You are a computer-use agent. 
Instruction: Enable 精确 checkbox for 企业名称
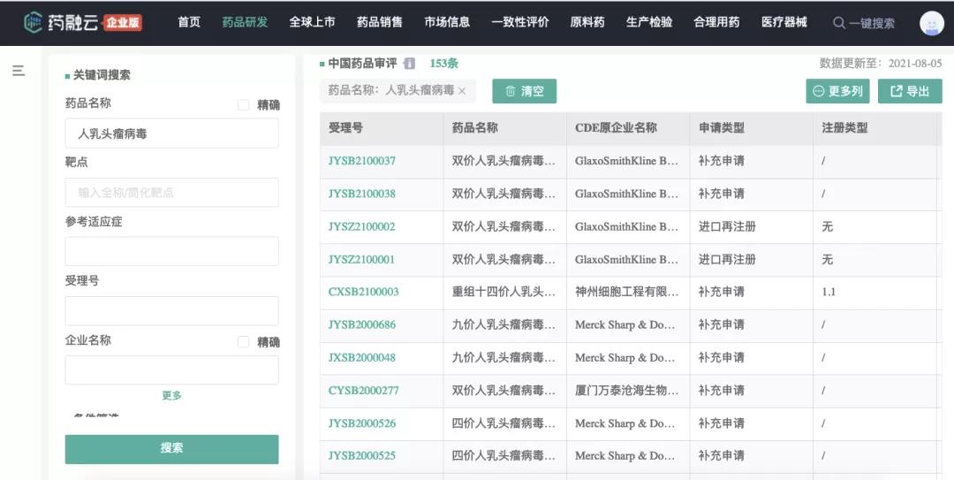[x=244, y=342]
